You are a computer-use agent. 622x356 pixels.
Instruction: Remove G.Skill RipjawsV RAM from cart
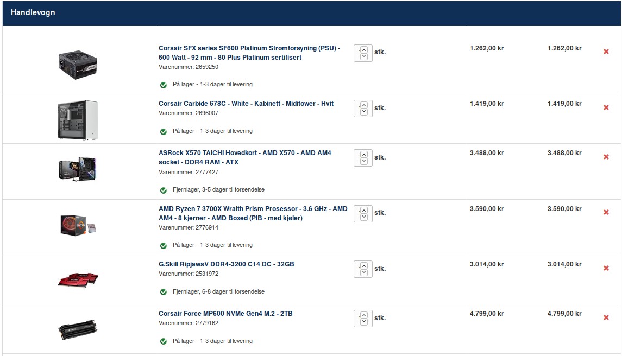pos(606,268)
